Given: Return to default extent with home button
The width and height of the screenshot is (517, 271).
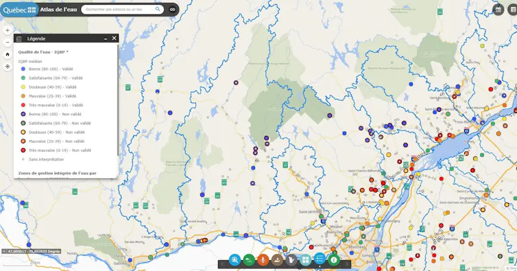Looking at the screenshot, I should pyautogui.click(x=8, y=54).
